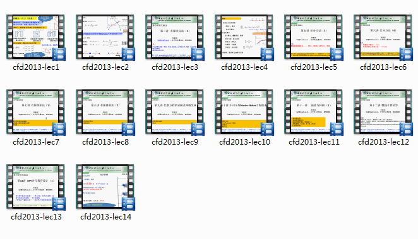Click the cfd2013-lec1 file name label
The height and width of the screenshot is (239, 418).
click(36, 67)
